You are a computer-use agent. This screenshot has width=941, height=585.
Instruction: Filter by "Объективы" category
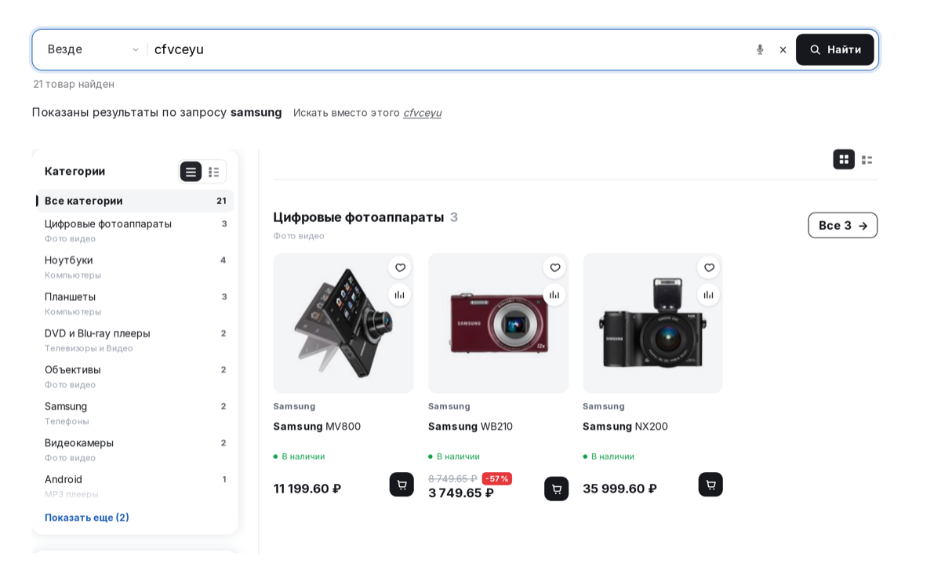tap(135, 376)
